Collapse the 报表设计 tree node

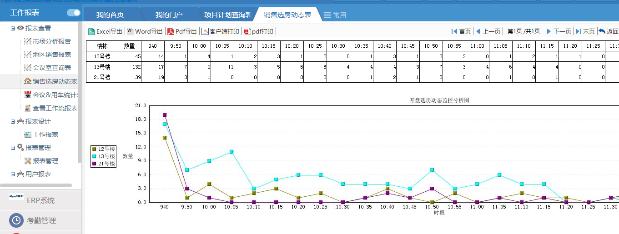point(13,121)
